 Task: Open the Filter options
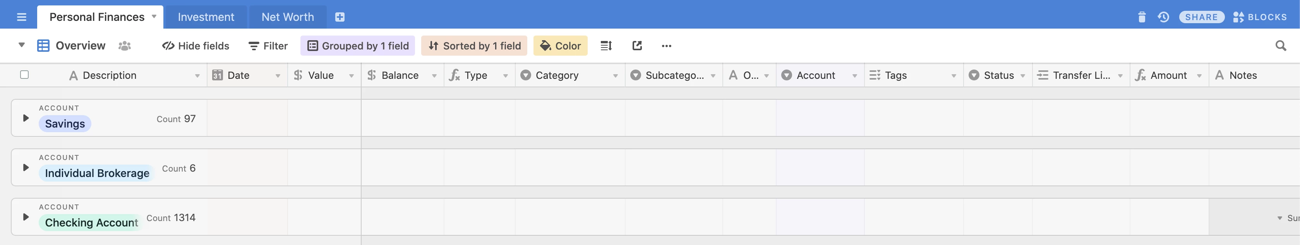268,46
